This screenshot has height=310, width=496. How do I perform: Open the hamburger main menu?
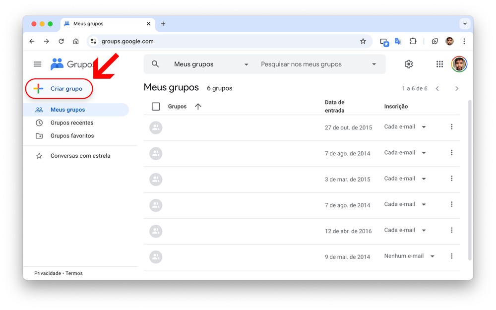point(38,64)
